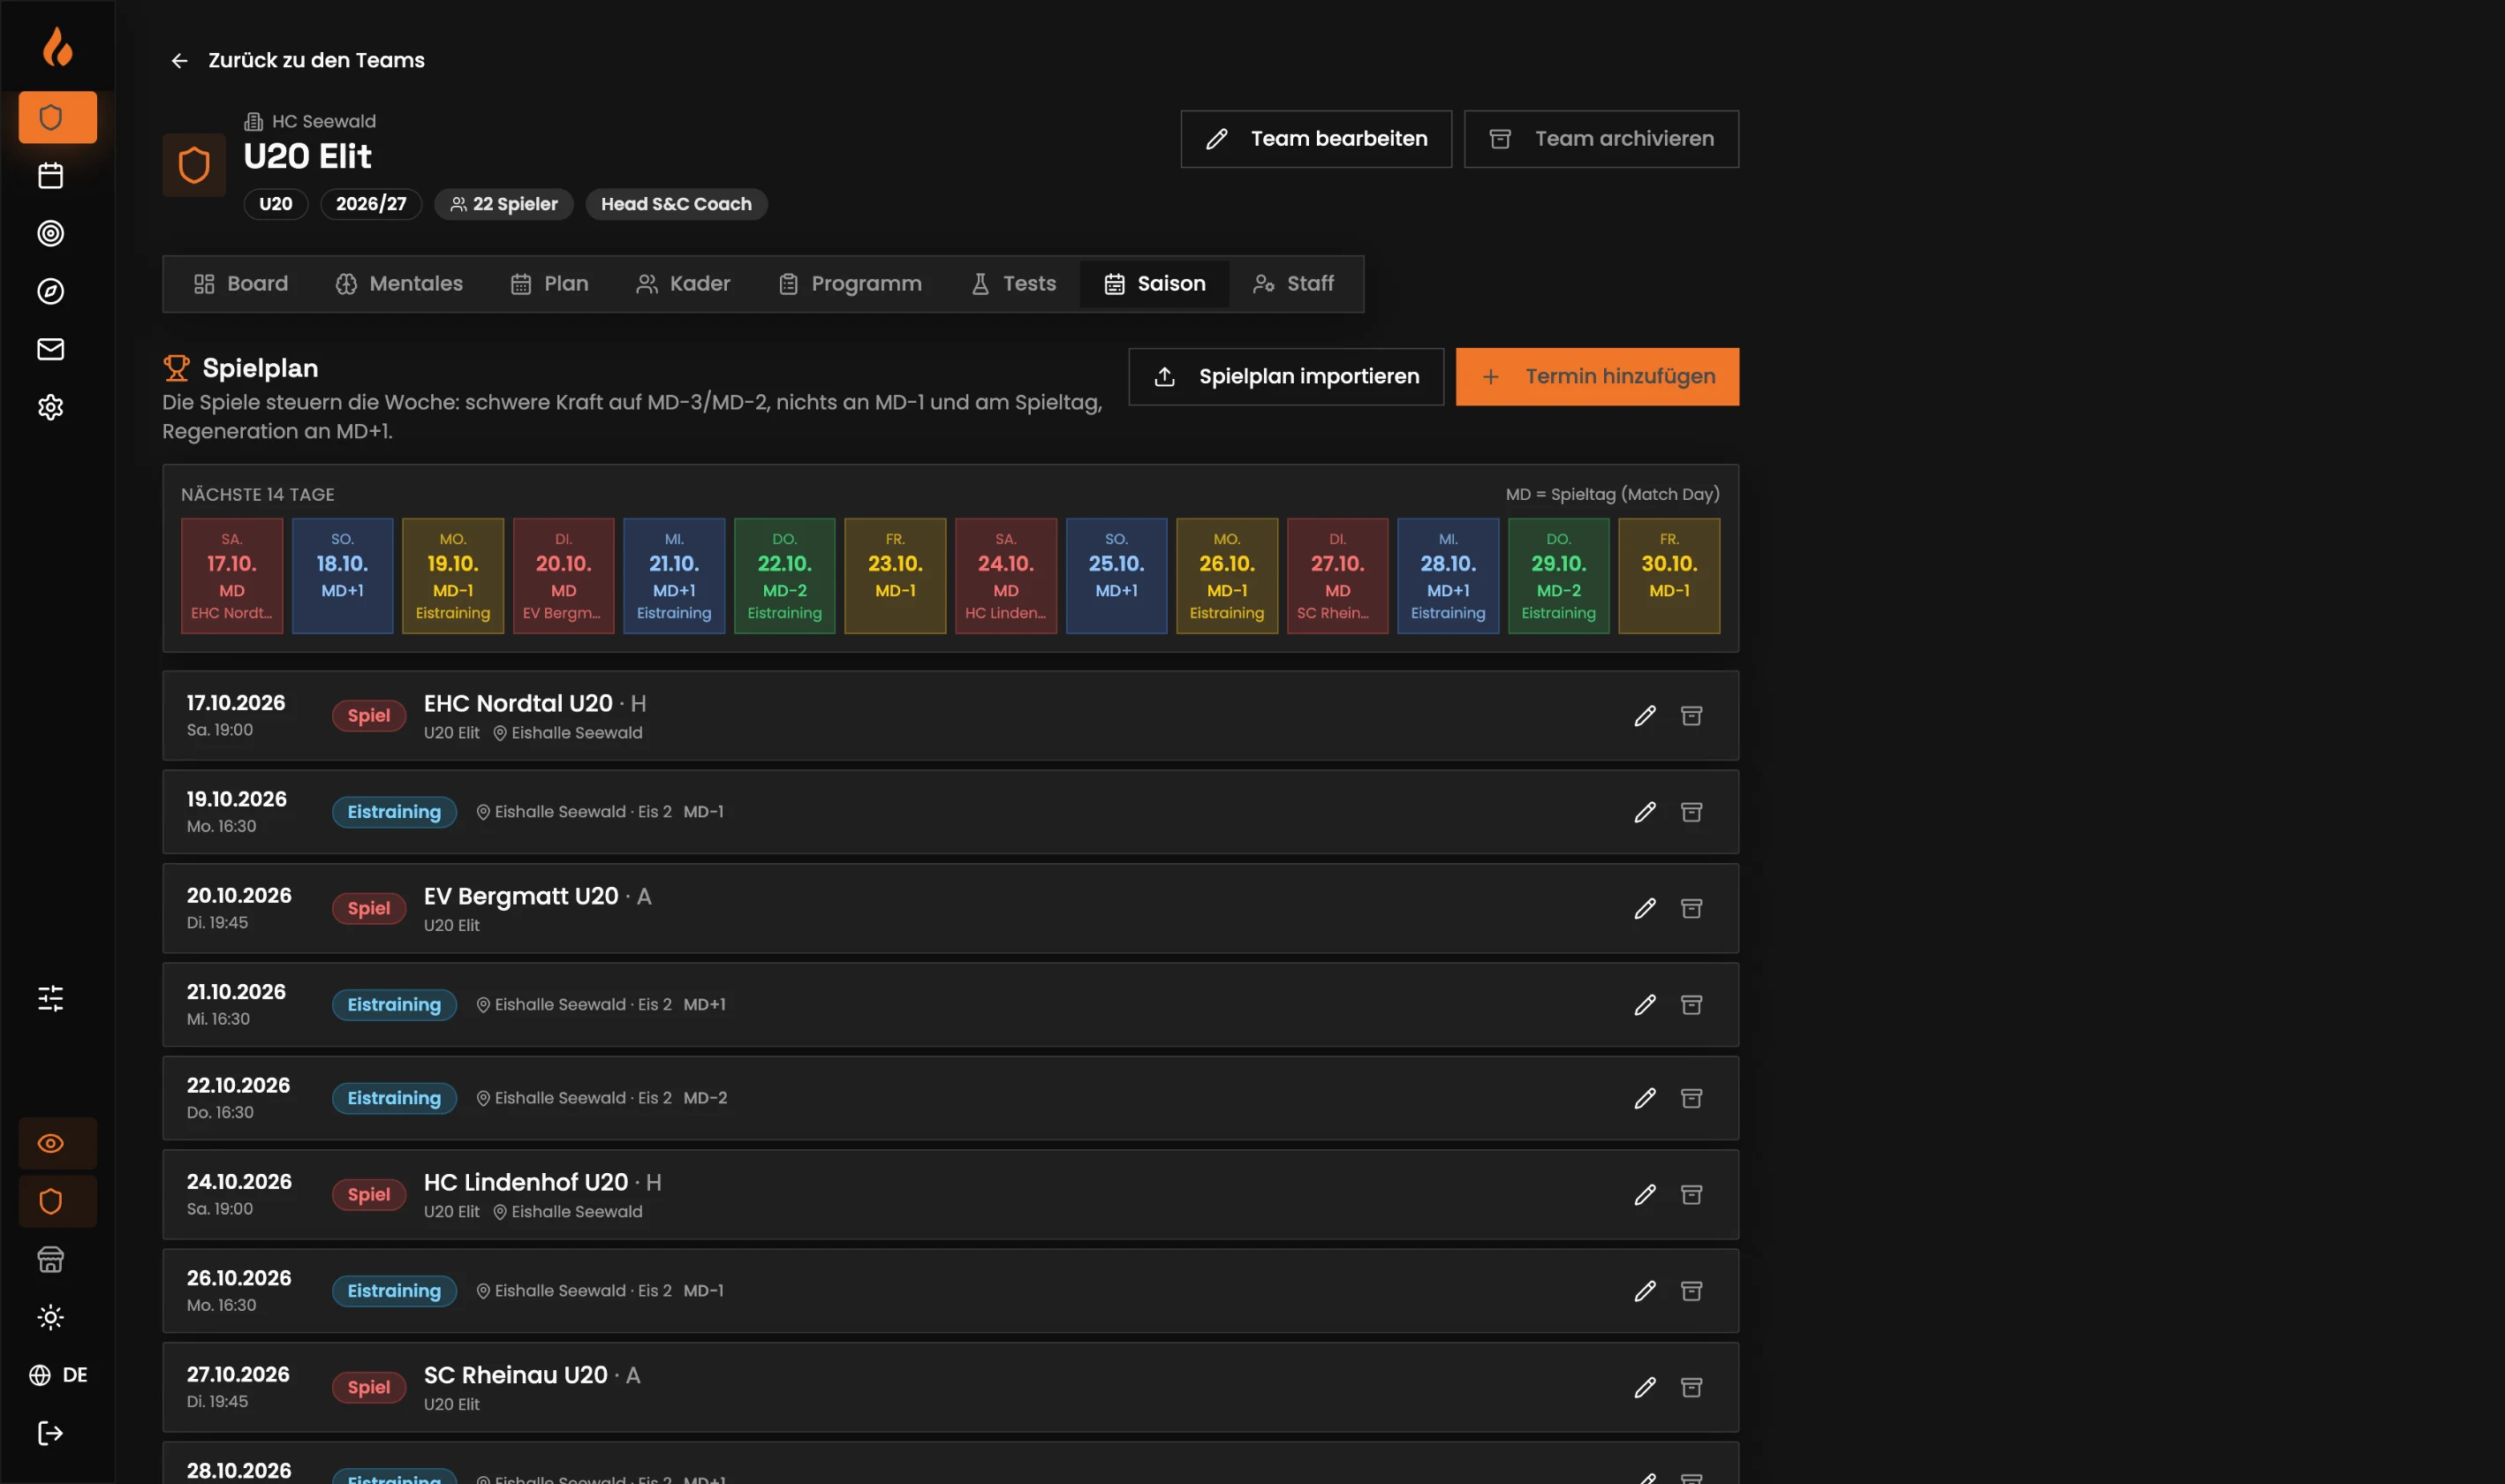
Task: Select the 22.10. MD-2 day card
Action: click(x=784, y=576)
